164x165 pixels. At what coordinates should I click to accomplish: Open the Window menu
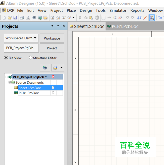point(155,10)
